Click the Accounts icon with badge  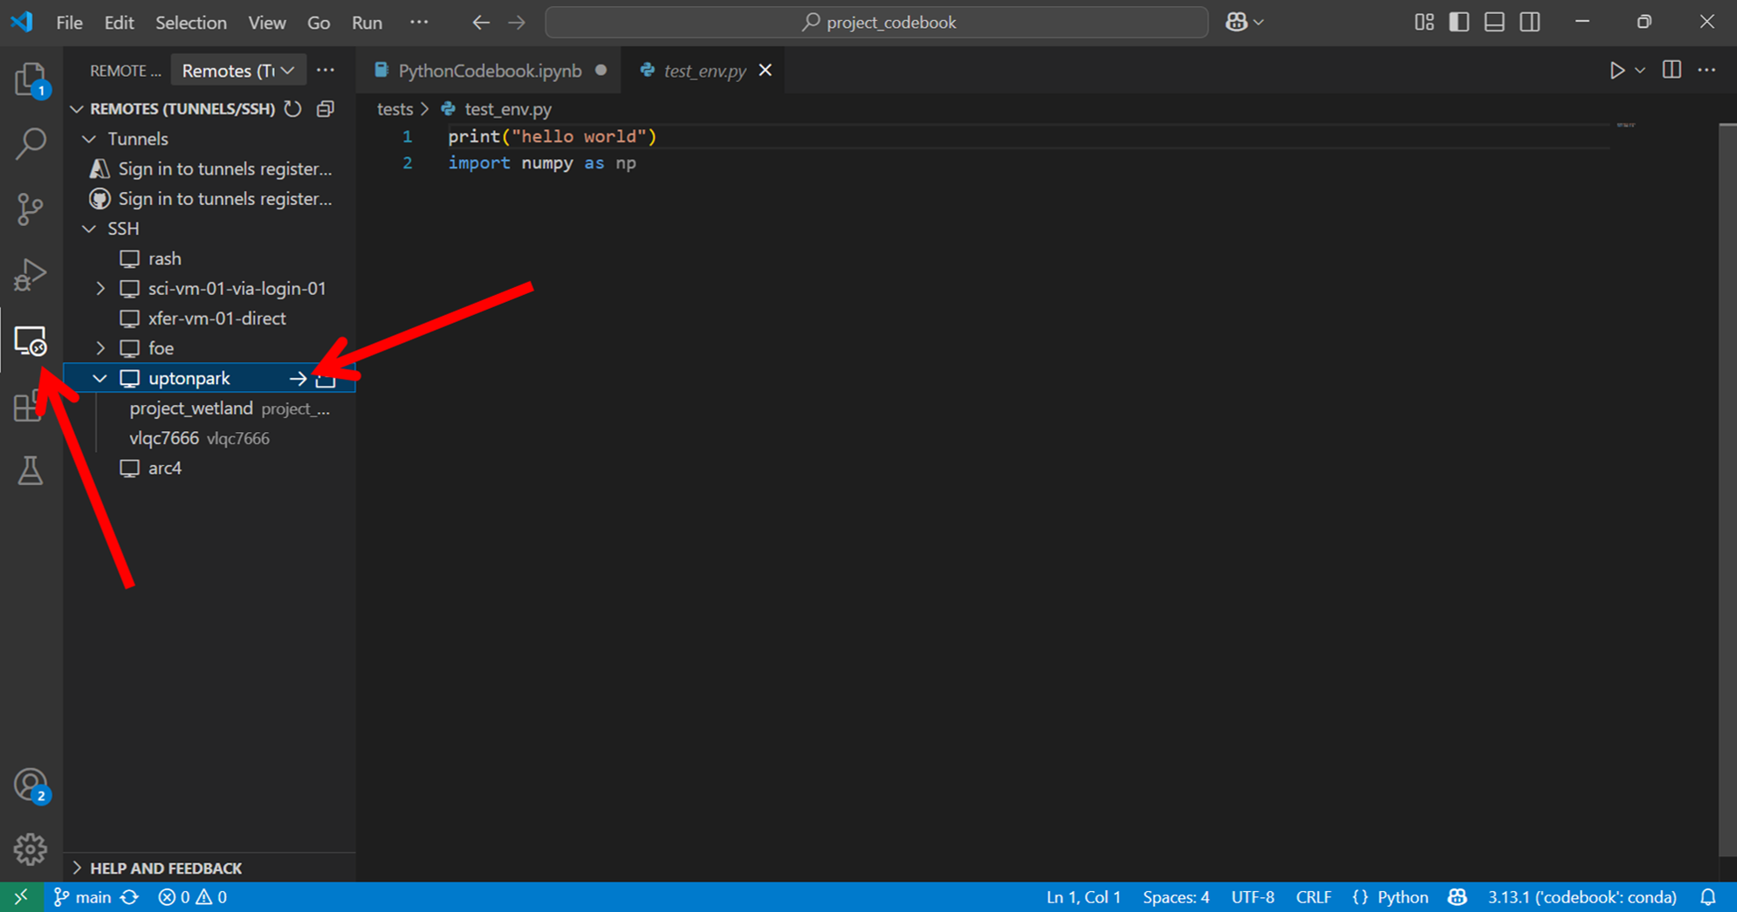(31, 785)
